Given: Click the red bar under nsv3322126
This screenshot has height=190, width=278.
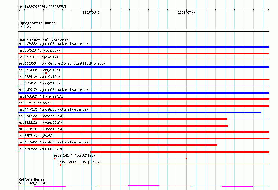Looking at the screenshot, I should coord(123,126).
